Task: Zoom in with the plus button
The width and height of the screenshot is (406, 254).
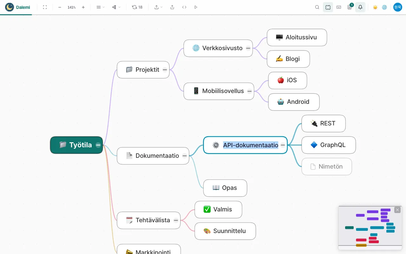Action: pos(83,7)
